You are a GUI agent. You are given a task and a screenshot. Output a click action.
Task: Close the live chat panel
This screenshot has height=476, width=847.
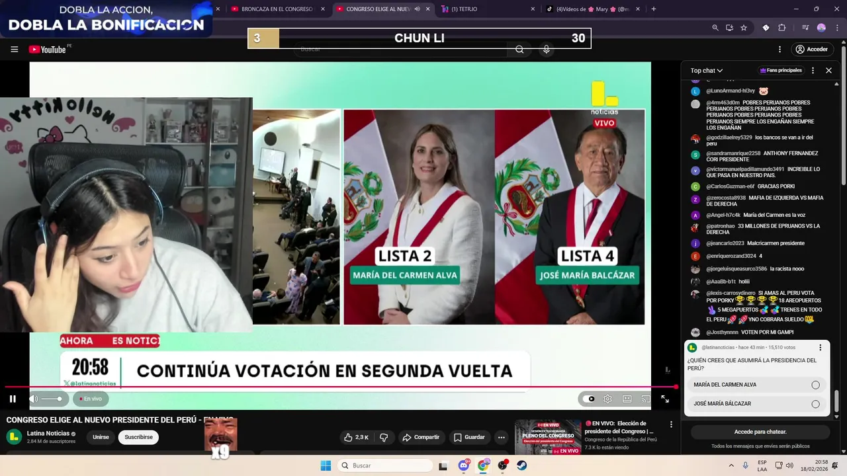[x=828, y=70]
